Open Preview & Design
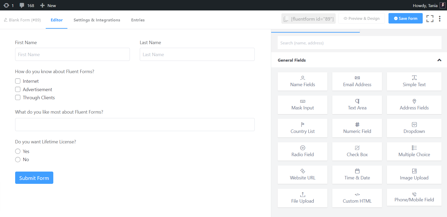Viewport: 447px width, 217px height. (x=362, y=18)
